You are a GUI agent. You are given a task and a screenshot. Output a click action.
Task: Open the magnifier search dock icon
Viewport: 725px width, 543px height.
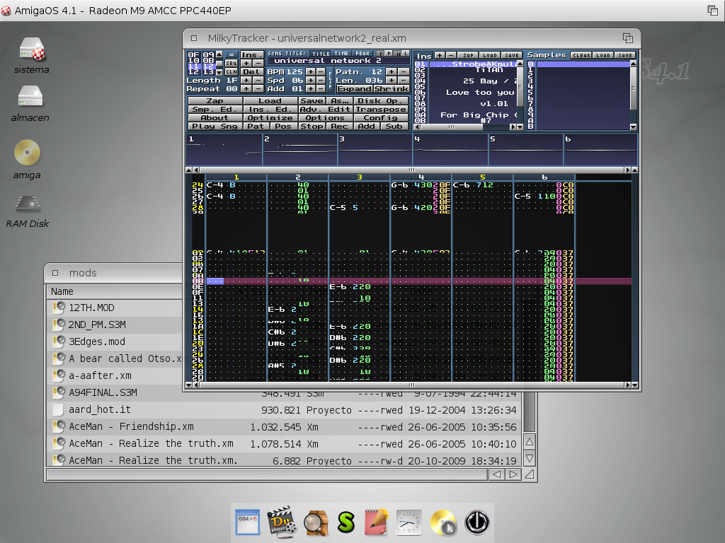(316, 522)
